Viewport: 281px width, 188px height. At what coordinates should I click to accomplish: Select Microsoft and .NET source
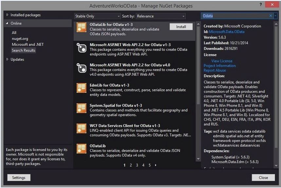coord(28,44)
